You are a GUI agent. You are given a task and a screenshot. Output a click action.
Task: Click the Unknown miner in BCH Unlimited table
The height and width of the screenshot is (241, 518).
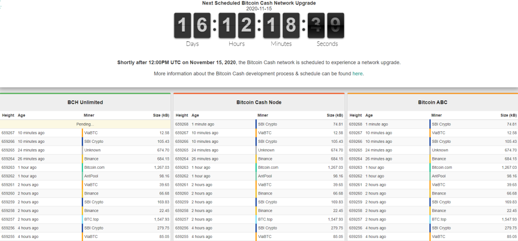(92, 150)
